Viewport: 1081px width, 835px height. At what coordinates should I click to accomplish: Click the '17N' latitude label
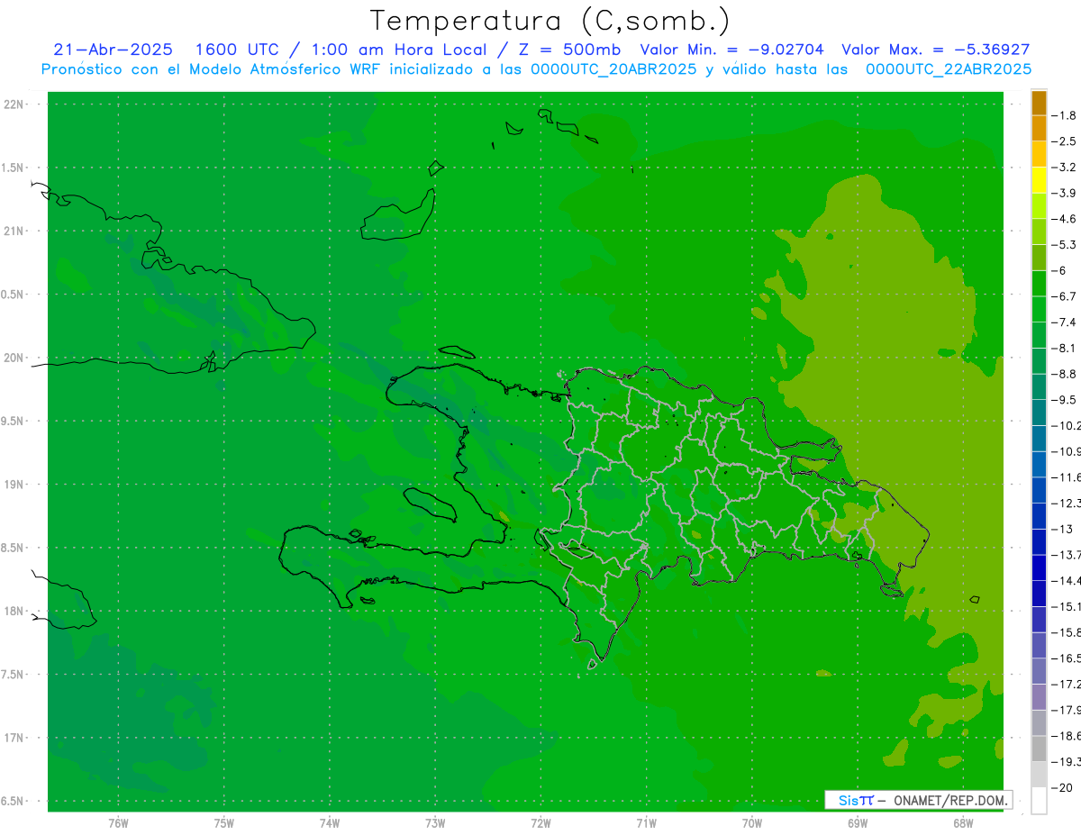click(14, 739)
